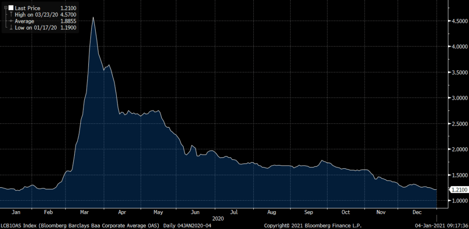Click the Oct label on the time axis
Image resolution: width=469 pixels, height=229 pixels.
(x=346, y=212)
